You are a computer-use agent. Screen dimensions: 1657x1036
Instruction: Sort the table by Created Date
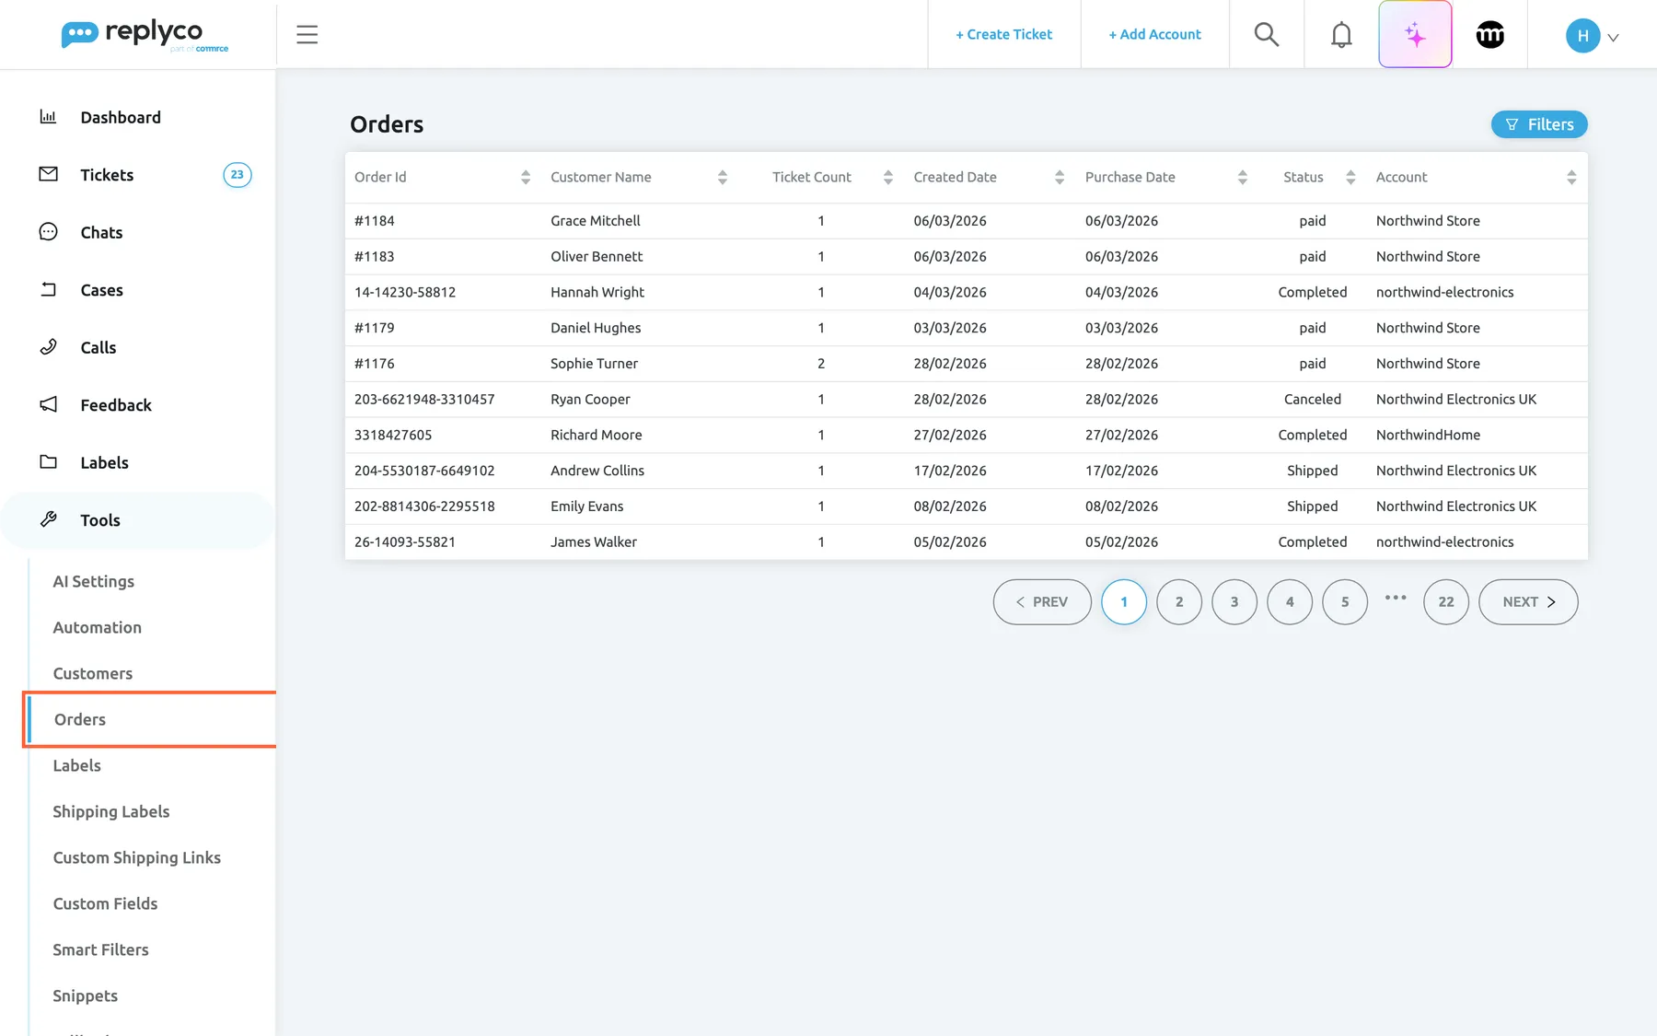[x=989, y=177]
